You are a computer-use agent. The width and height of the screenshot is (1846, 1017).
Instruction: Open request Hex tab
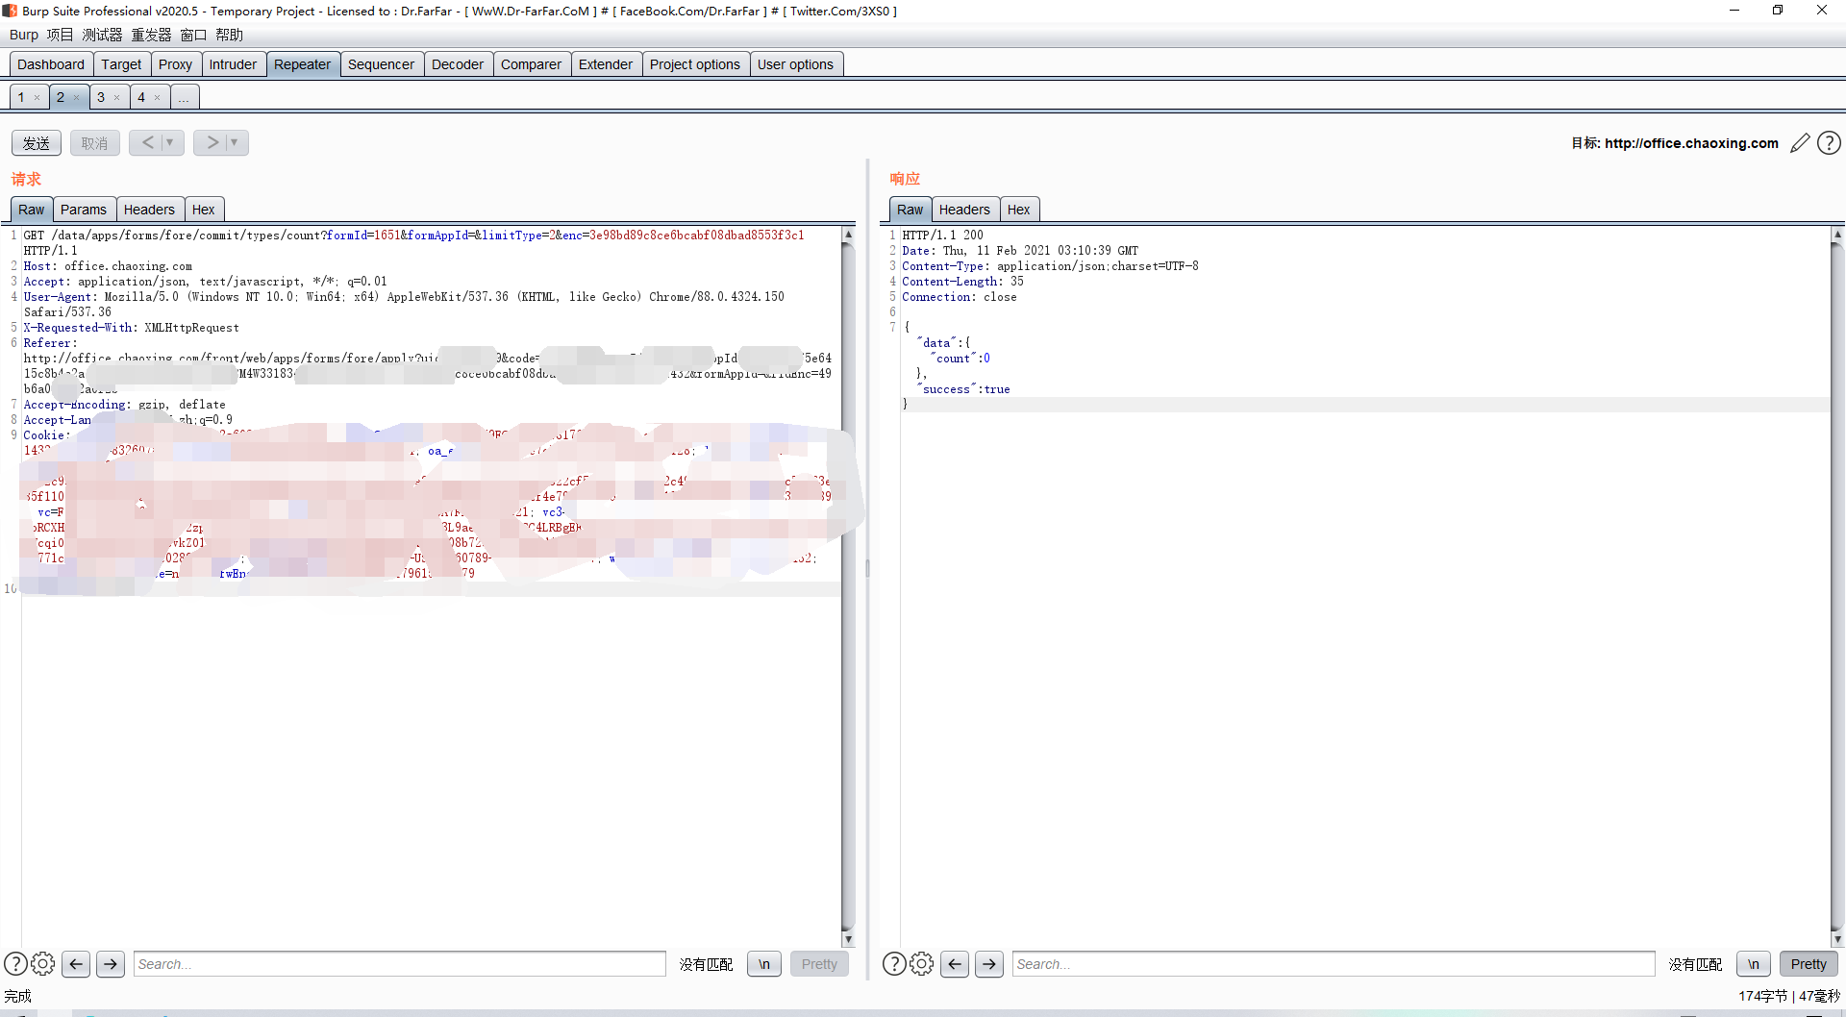click(x=204, y=210)
